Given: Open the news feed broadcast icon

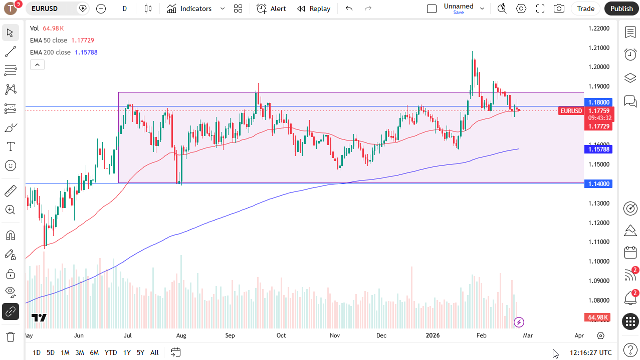Looking at the screenshot, I should pos(630,275).
